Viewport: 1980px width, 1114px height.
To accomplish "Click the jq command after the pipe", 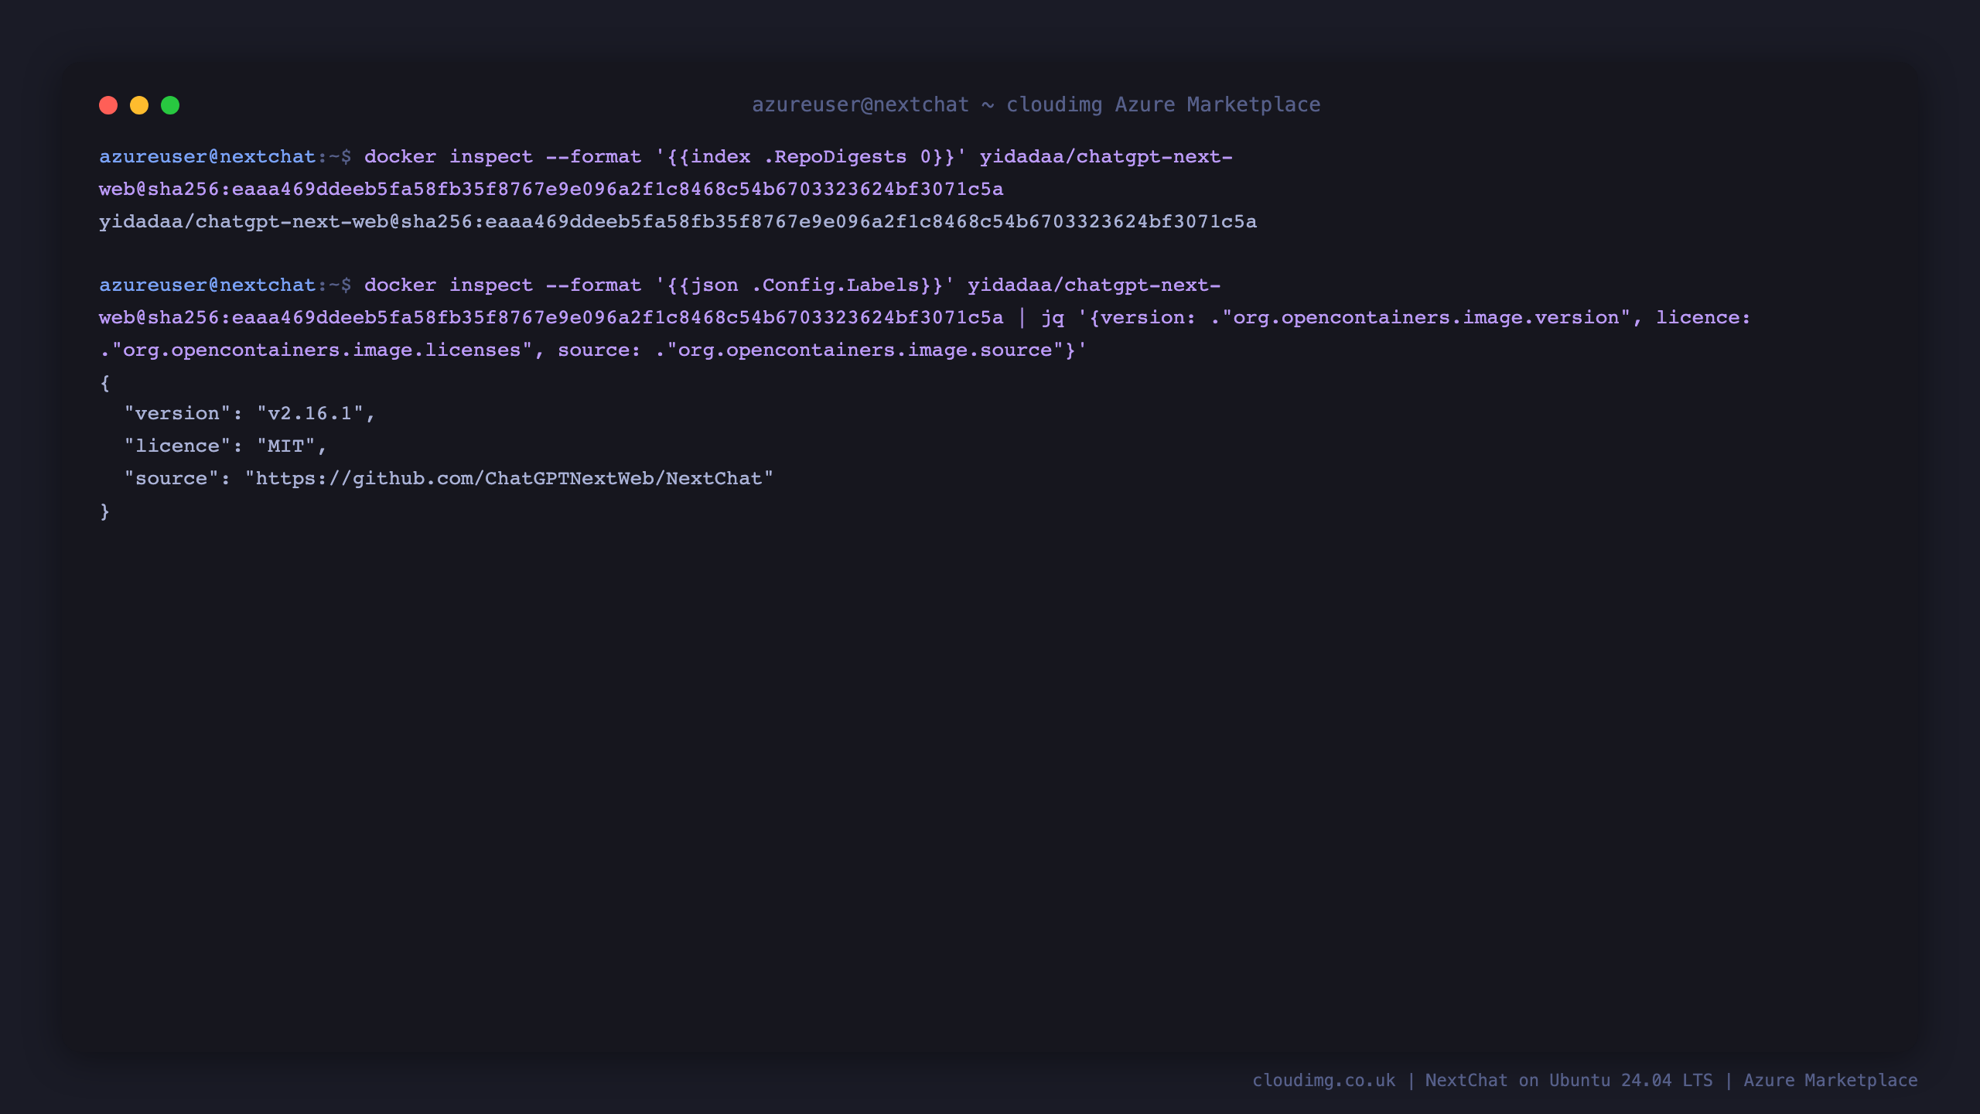I will pos(1052,317).
